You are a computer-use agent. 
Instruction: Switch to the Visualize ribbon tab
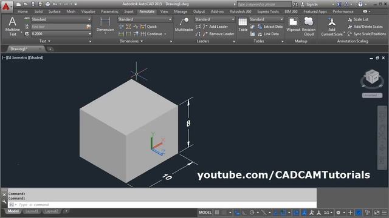[88, 12]
